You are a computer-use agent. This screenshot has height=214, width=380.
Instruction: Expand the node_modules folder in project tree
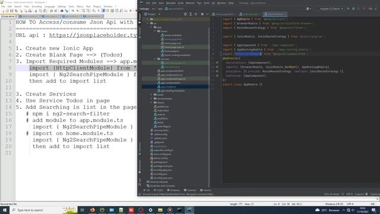(x=148, y=20)
